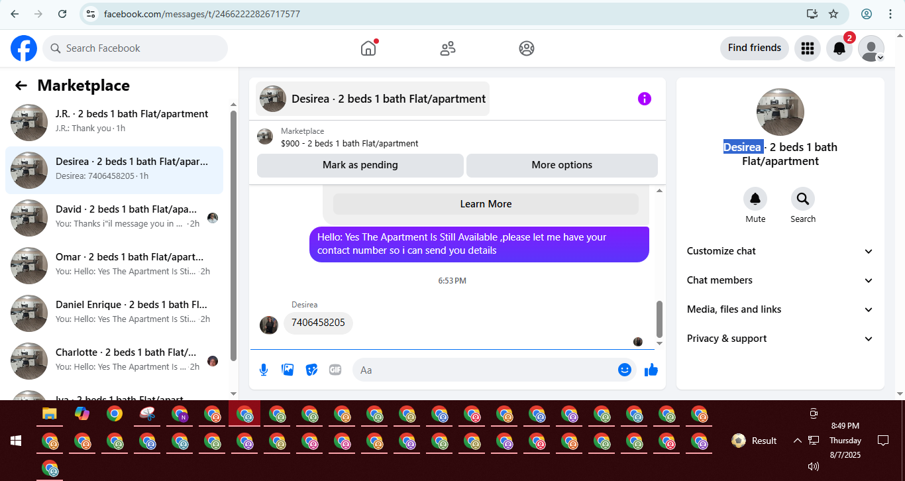Send a voice clip with microphone icon

(264, 370)
